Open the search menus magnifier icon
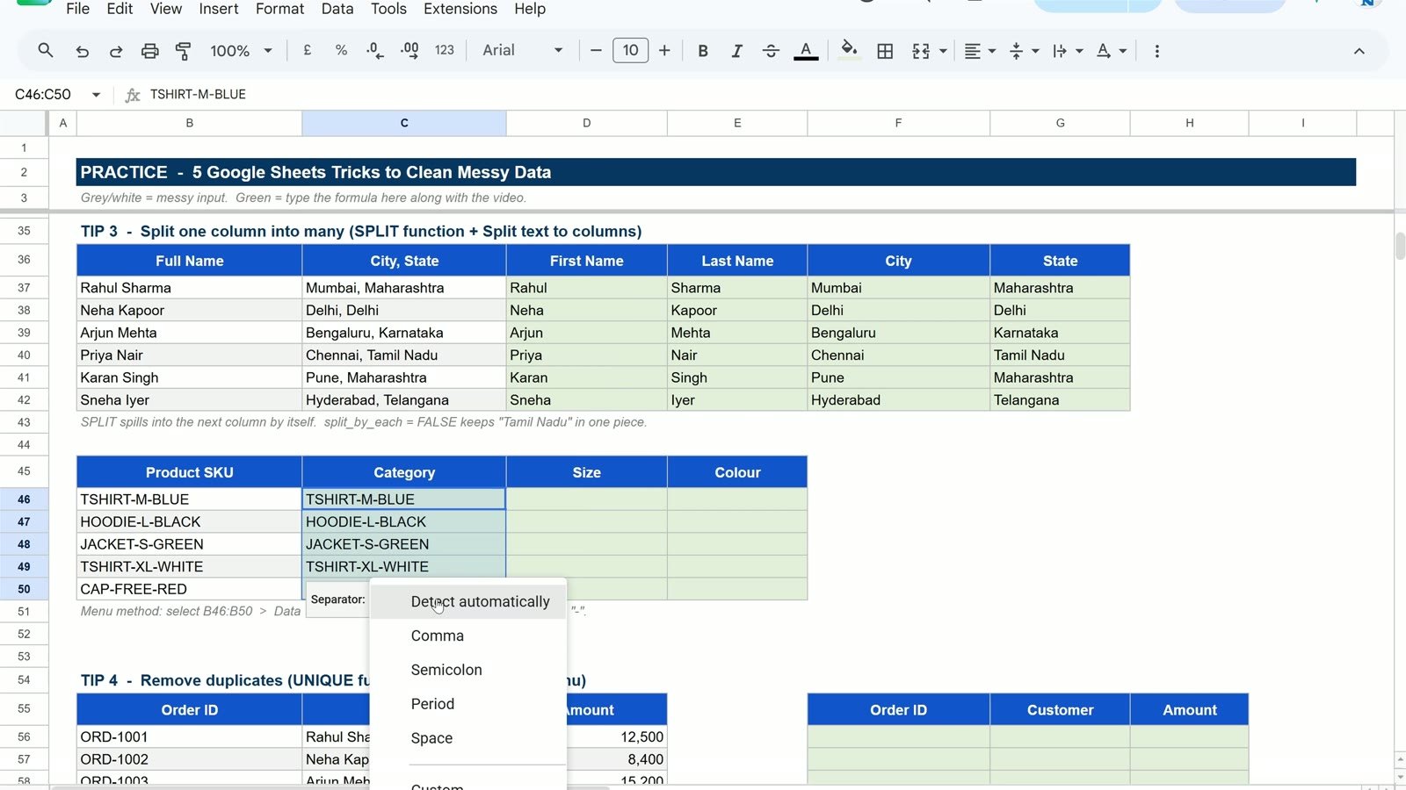 click(46, 51)
